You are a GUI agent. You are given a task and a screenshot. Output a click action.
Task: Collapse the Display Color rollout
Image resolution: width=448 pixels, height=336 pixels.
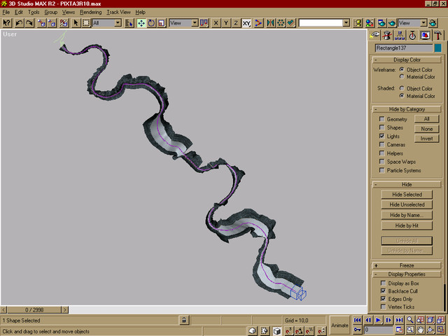click(407, 59)
